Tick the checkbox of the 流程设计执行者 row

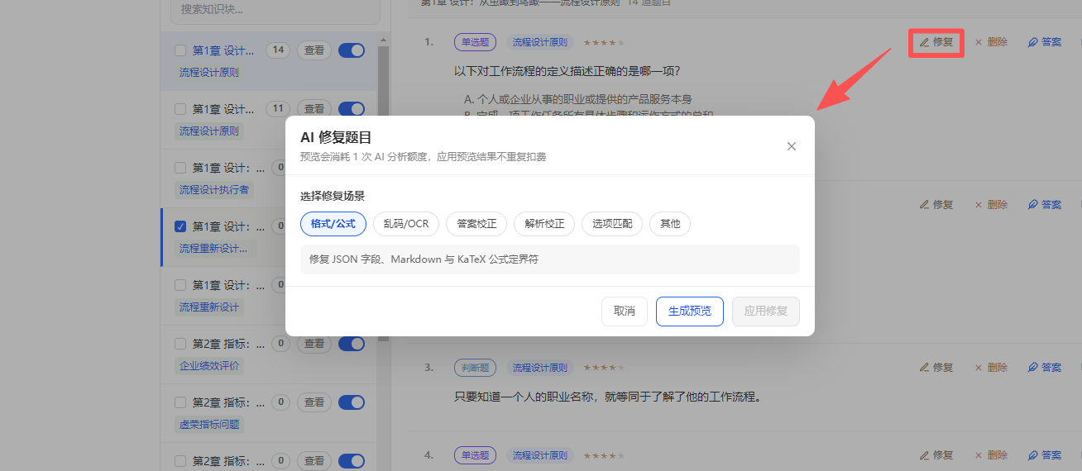coord(180,168)
